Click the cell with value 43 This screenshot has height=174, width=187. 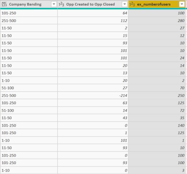[93, 118]
